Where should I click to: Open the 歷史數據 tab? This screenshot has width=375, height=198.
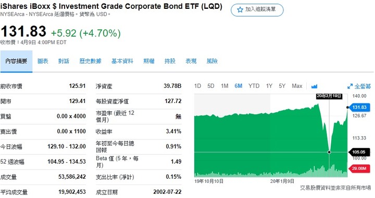coord(90,61)
